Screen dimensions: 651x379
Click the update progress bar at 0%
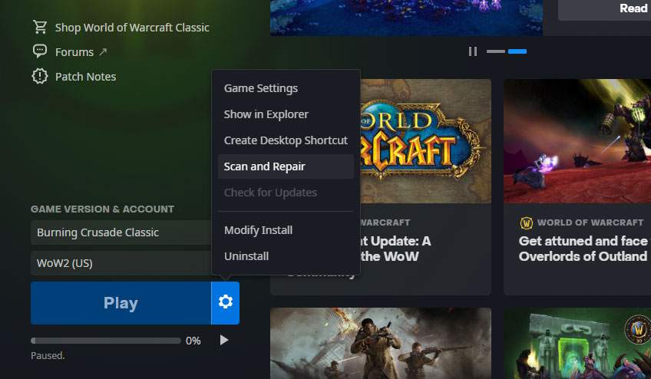pyautogui.click(x=106, y=341)
